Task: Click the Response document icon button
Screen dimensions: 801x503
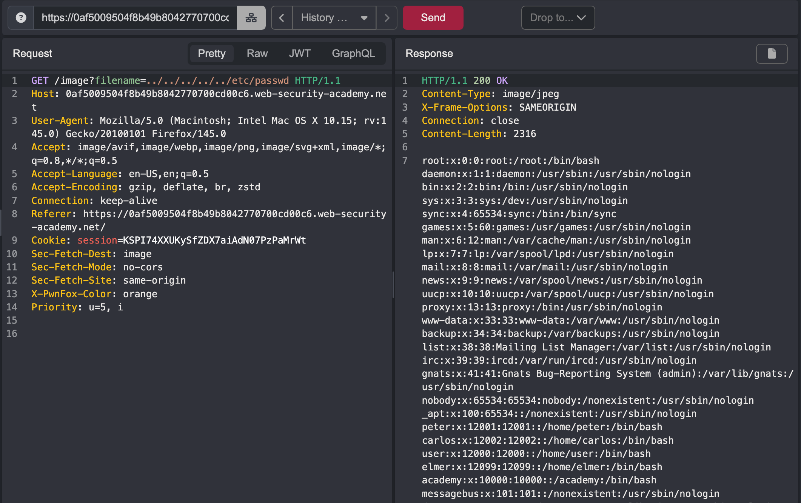Action: [772, 54]
